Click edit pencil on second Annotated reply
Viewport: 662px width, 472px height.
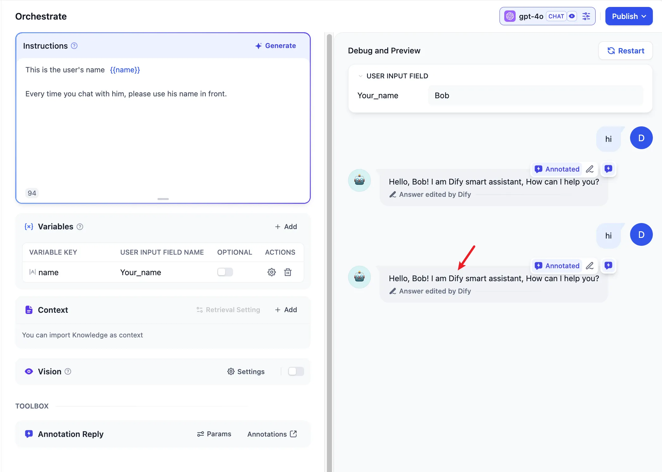[590, 266]
